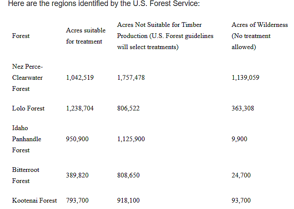Screen dimensions: 294x209
Task: Click the value 1,757,478
Action: coord(131,78)
